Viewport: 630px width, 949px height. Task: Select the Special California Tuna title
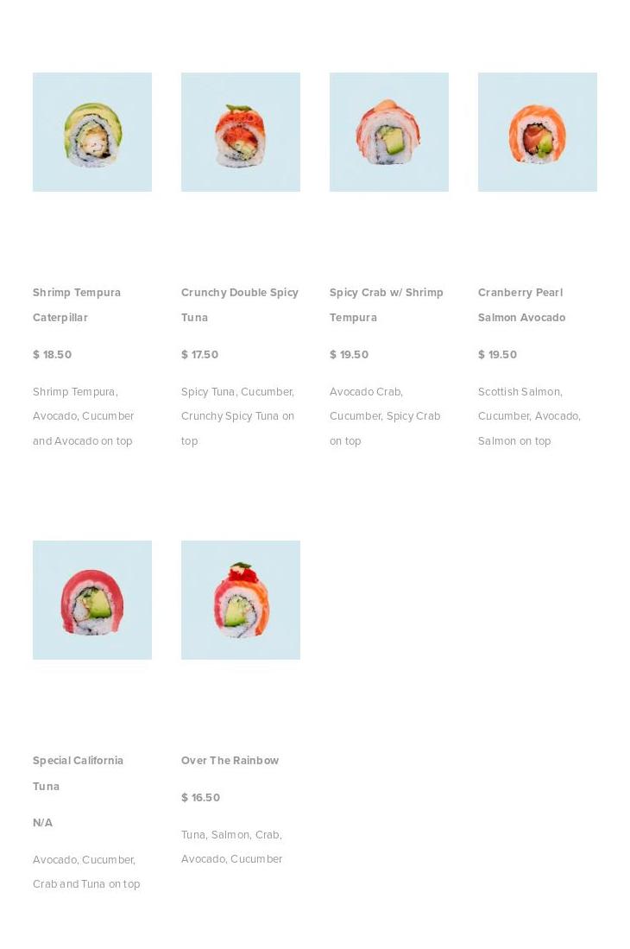click(78, 773)
